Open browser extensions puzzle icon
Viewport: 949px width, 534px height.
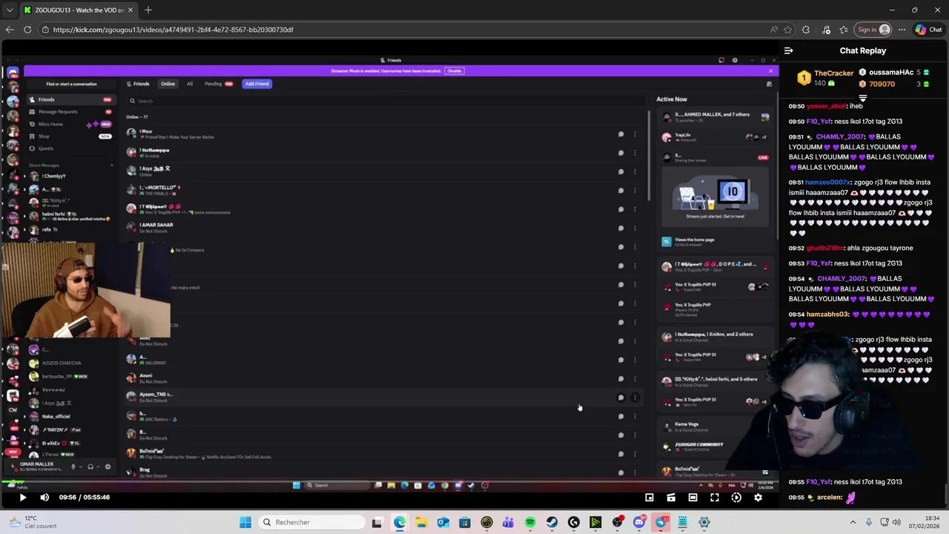(x=807, y=30)
